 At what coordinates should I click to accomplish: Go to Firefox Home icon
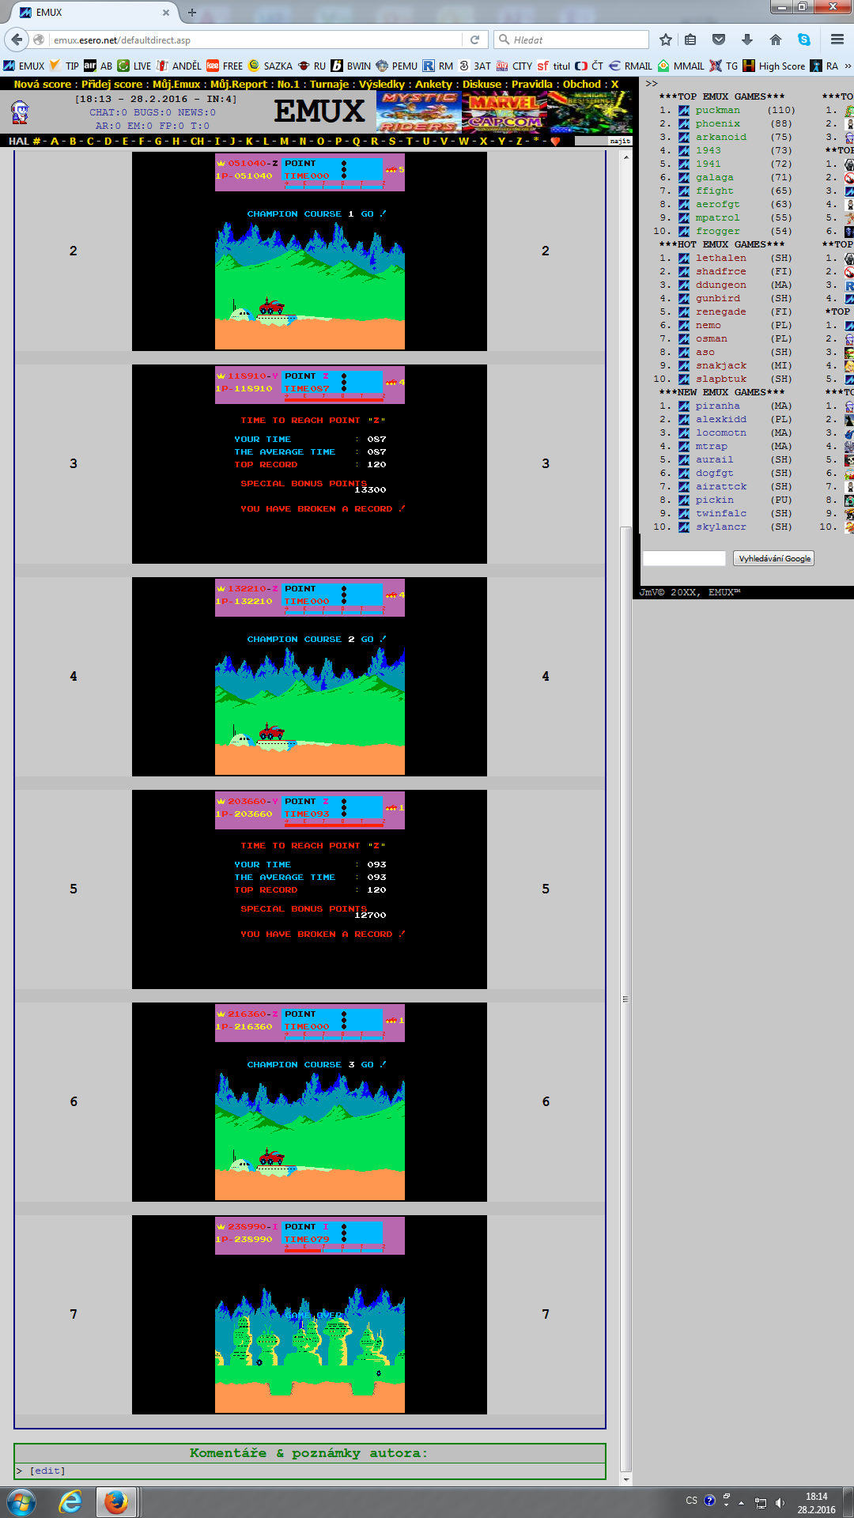click(776, 40)
